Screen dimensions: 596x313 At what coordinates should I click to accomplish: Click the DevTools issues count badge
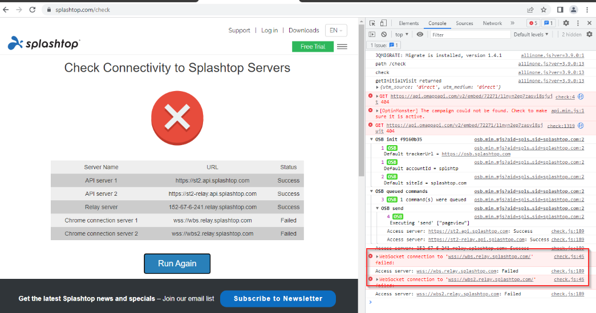click(x=549, y=23)
